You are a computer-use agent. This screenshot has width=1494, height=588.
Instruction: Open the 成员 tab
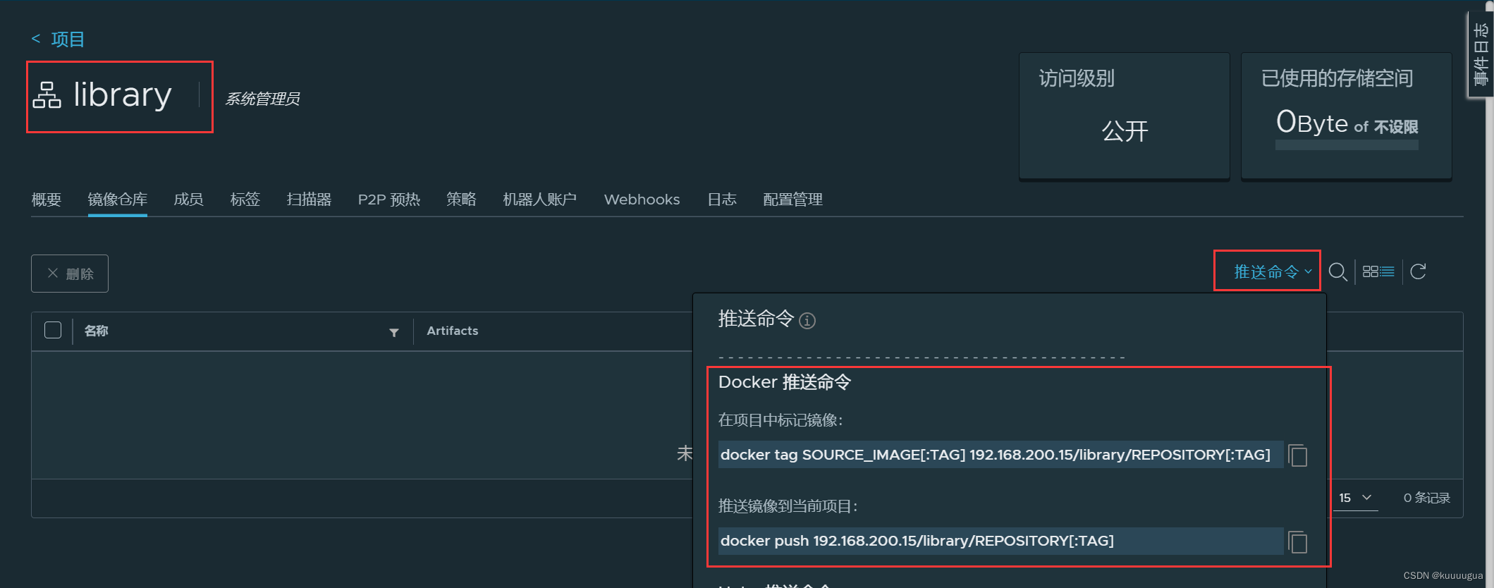click(189, 200)
